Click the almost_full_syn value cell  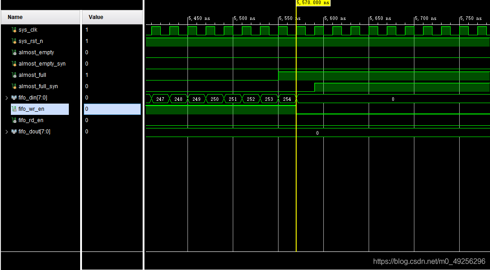coord(112,86)
